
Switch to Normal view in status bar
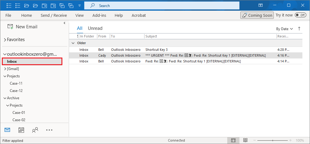[233, 140]
